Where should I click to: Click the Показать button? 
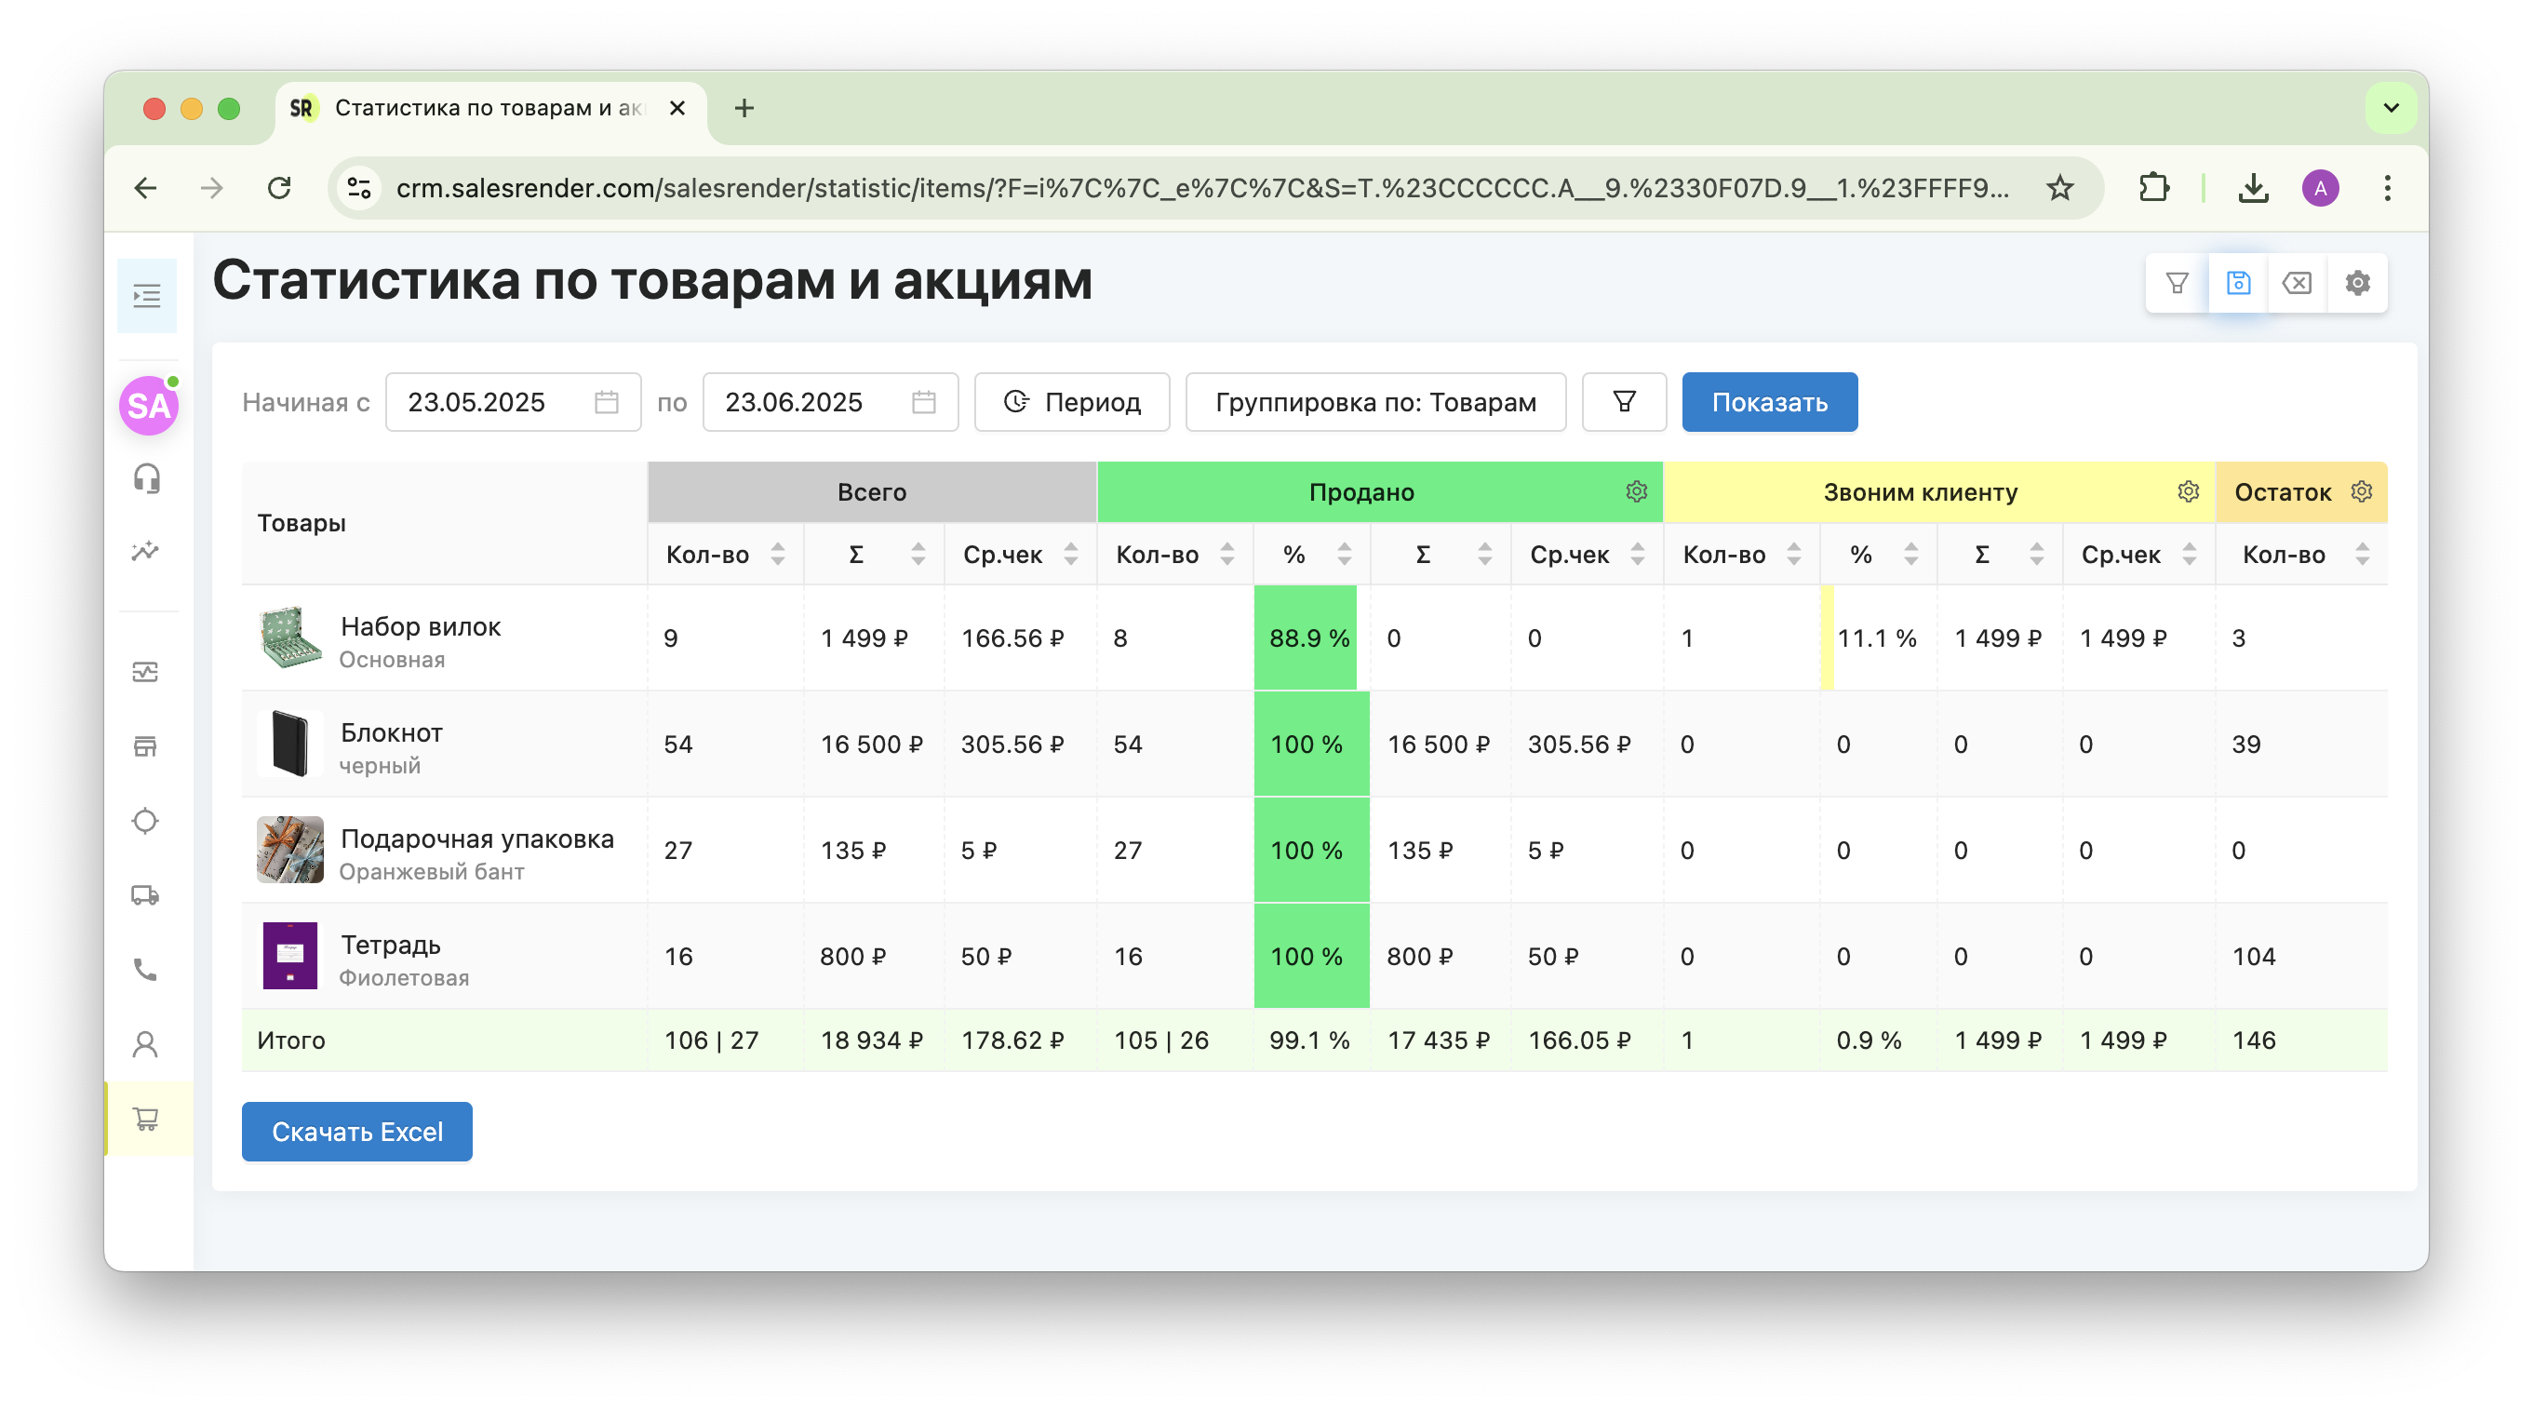pyautogui.click(x=1769, y=402)
